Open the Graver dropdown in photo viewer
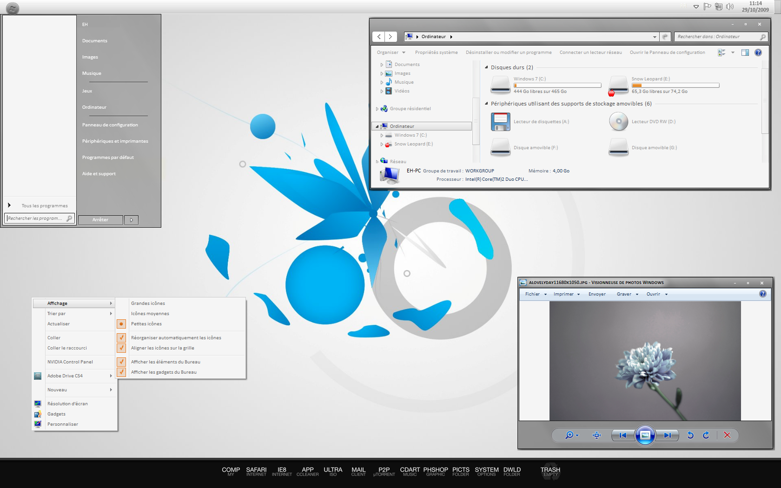Screen dimensions: 781x488 tap(628, 294)
